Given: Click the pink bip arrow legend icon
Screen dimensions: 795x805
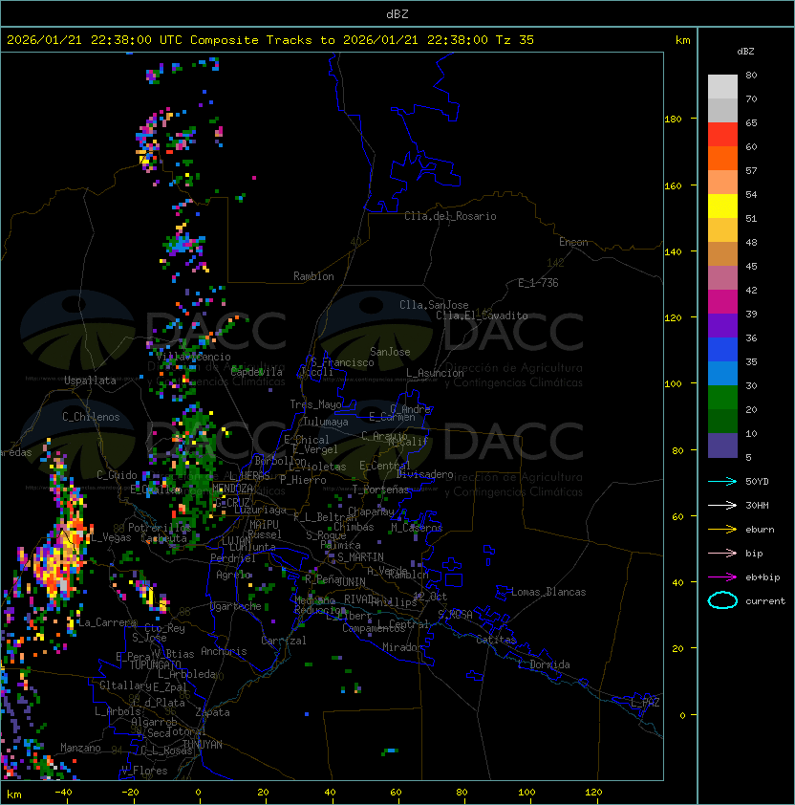Looking at the screenshot, I should (x=722, y=553).
